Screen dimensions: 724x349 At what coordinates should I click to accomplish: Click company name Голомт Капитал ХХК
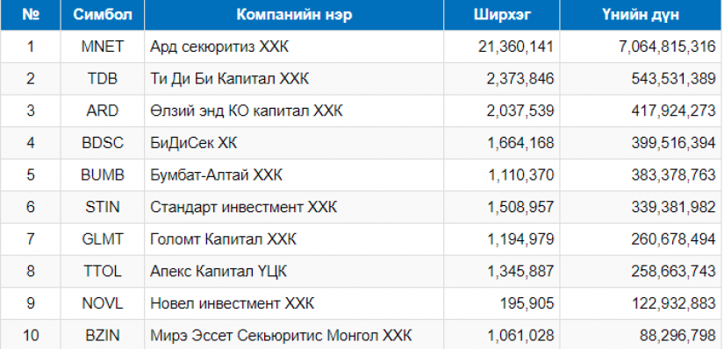coord(223,239)
